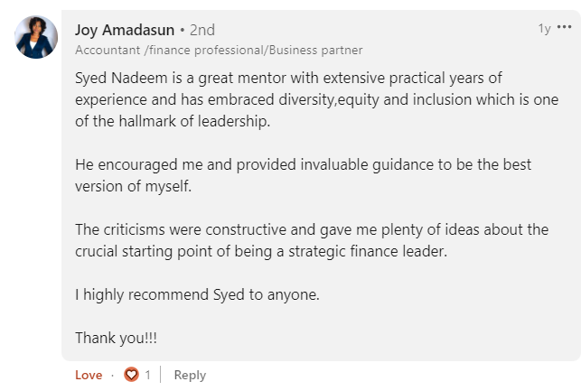This screenshot has height=391, width=581.
Task: Click the Love reaction button
Action: [89, 375]
